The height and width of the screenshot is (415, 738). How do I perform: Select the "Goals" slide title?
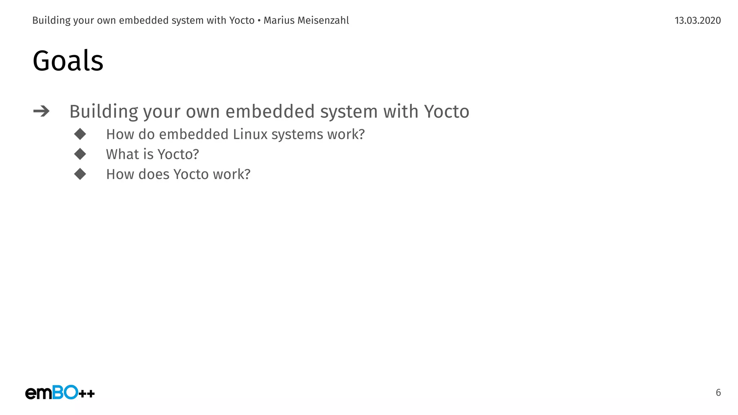click(68, 61)
